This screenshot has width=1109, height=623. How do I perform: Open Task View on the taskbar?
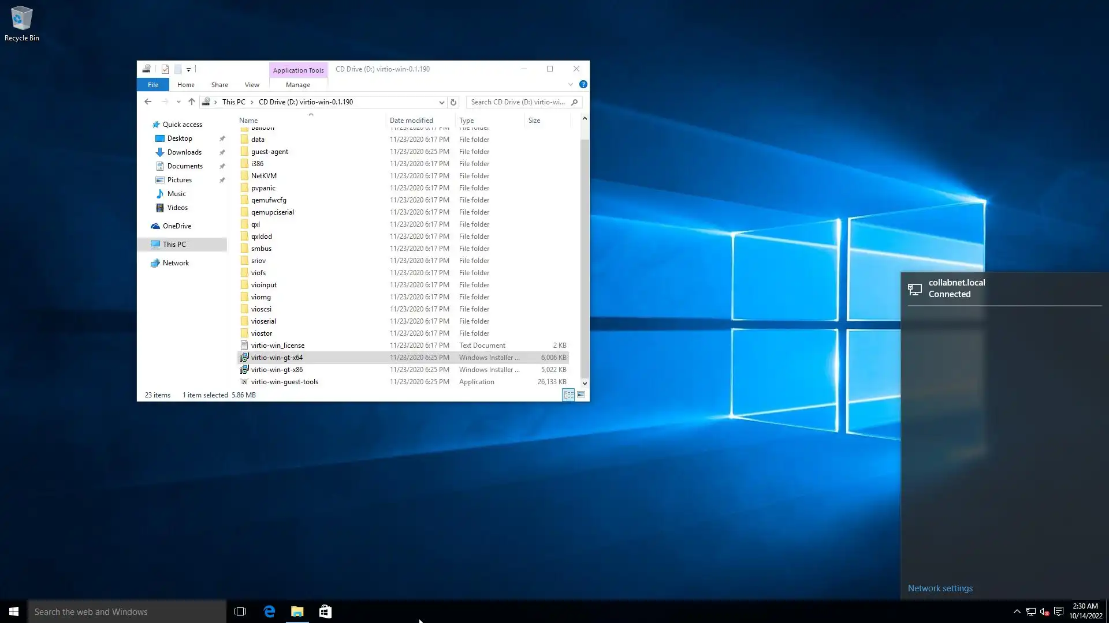(240, 611)
